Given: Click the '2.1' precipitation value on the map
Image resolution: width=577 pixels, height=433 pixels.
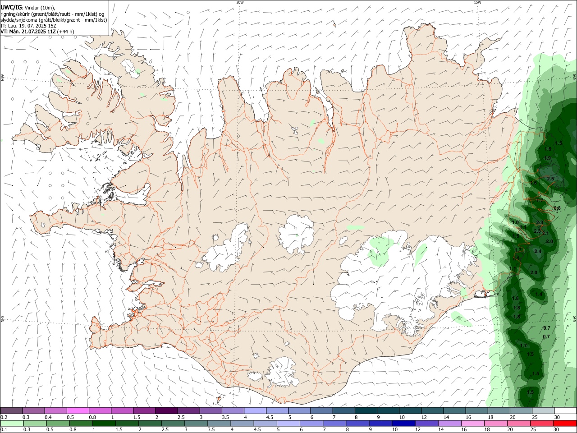Looking at the screenshot, I should (x=545, y=233).
